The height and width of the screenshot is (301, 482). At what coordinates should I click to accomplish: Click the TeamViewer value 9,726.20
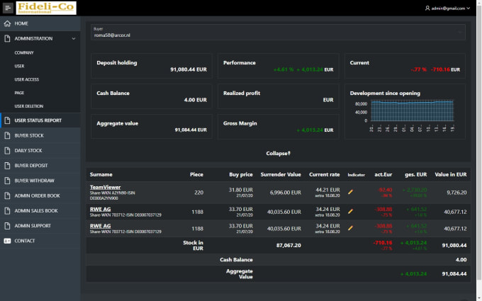[x=456, y=193]
